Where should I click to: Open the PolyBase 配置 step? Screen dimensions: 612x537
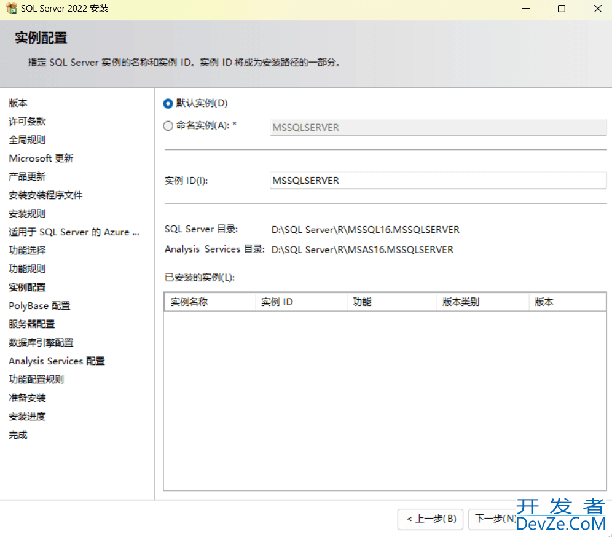pyautogui.click(x=39, y=305)
